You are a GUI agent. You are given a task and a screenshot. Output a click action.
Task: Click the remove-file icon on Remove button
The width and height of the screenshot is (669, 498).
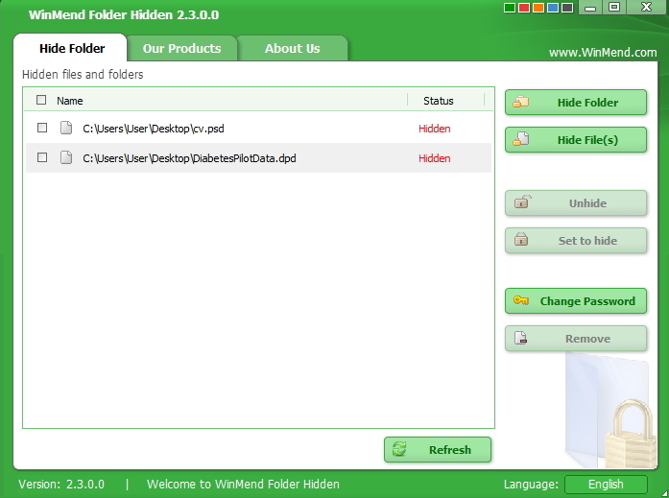point(521,338)
